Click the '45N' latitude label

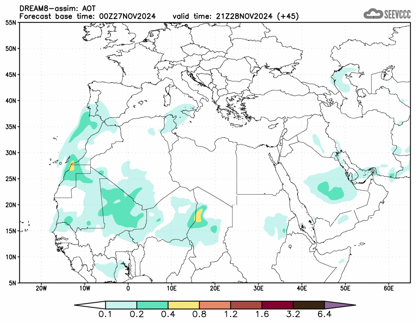pos(11,75)
